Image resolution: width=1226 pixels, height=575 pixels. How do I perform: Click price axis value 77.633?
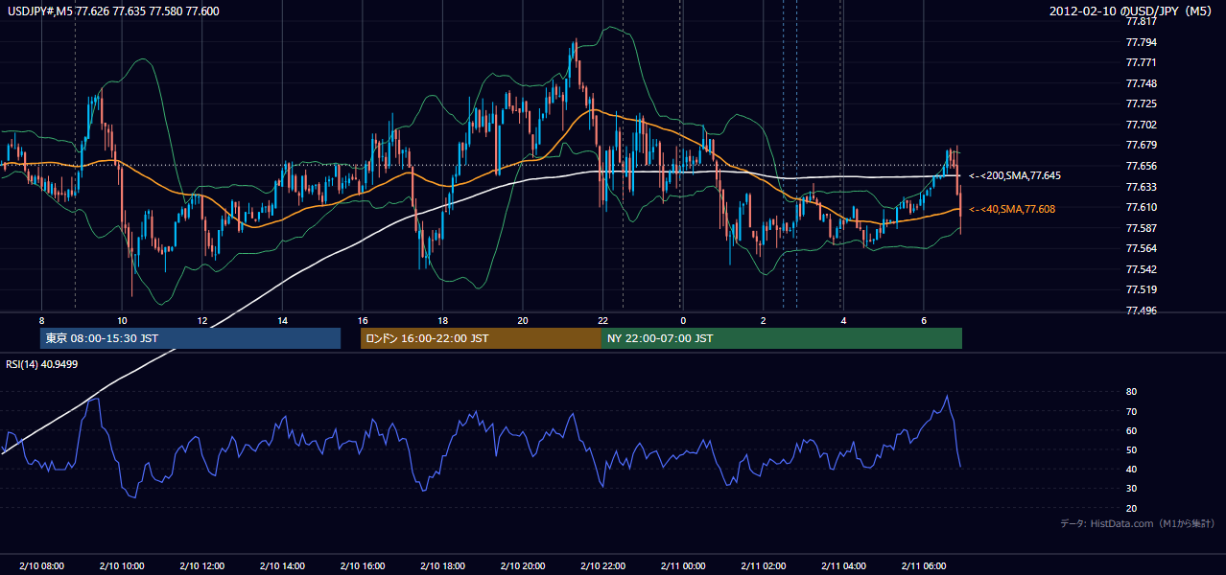[1141, 187]
